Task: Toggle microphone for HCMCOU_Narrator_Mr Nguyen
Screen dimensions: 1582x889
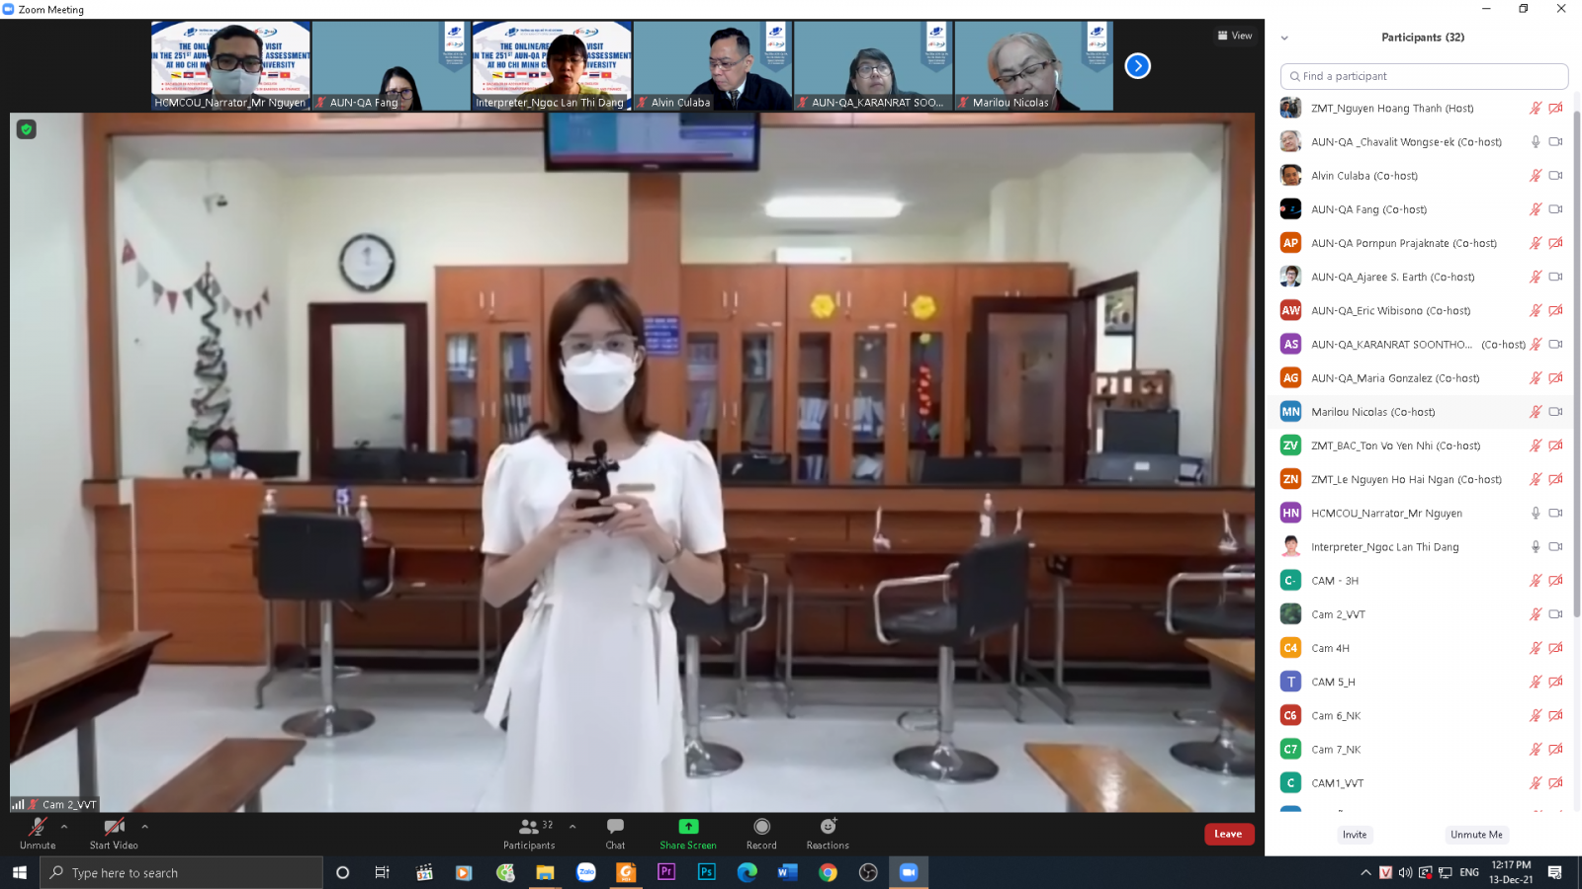Action: click(1536, 514)
